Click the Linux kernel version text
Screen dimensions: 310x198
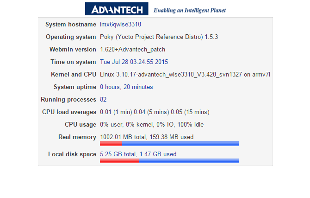185,74
